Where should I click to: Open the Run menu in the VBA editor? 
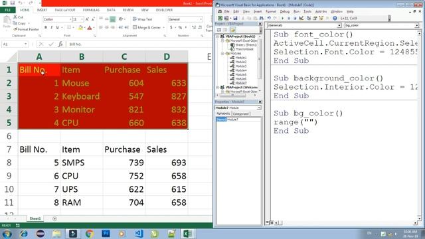[x=297, y=11]
